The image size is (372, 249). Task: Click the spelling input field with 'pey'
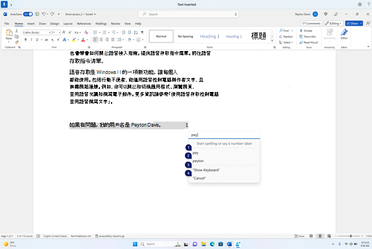[224, 135]
